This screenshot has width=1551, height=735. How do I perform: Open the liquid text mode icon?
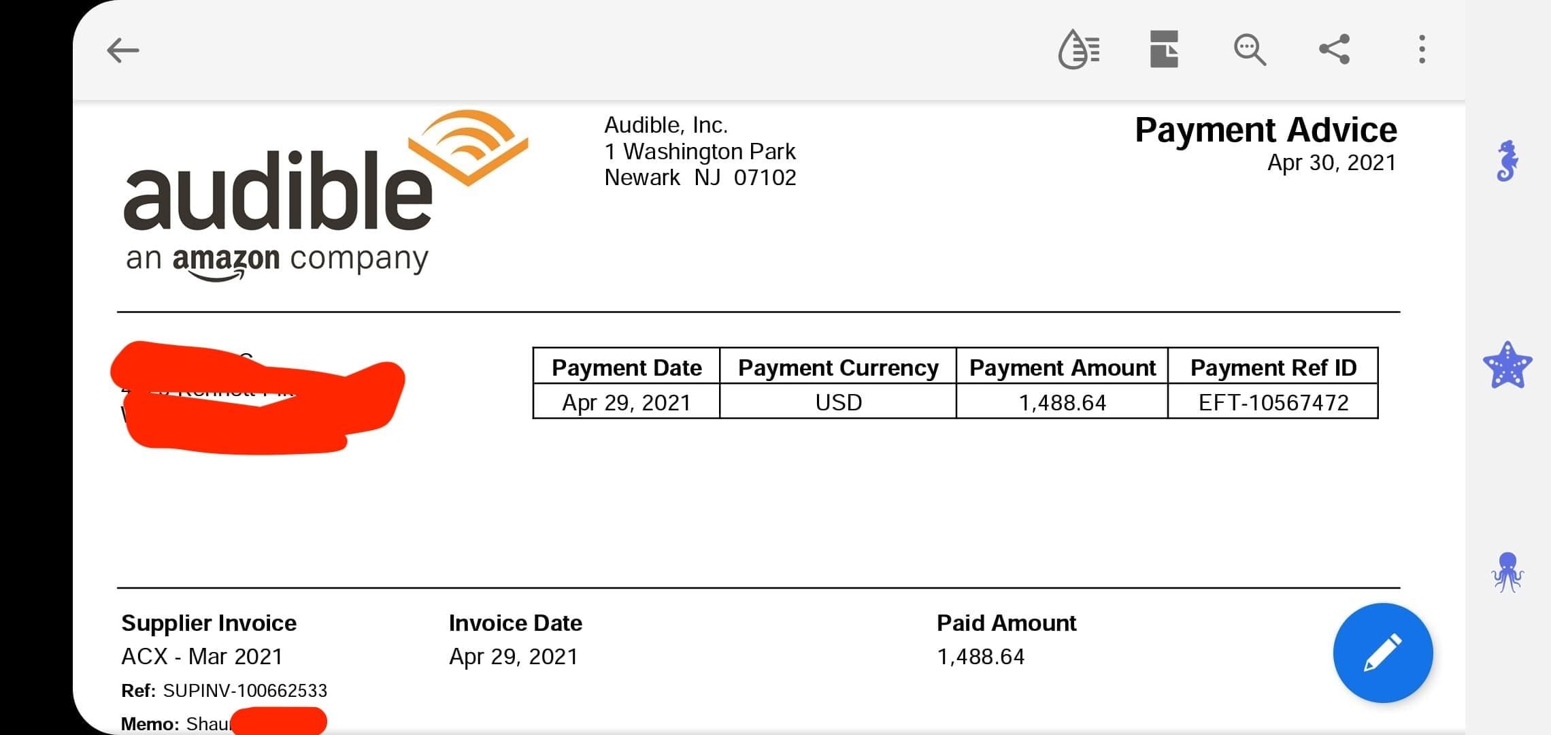click(x=1079, y=49)
